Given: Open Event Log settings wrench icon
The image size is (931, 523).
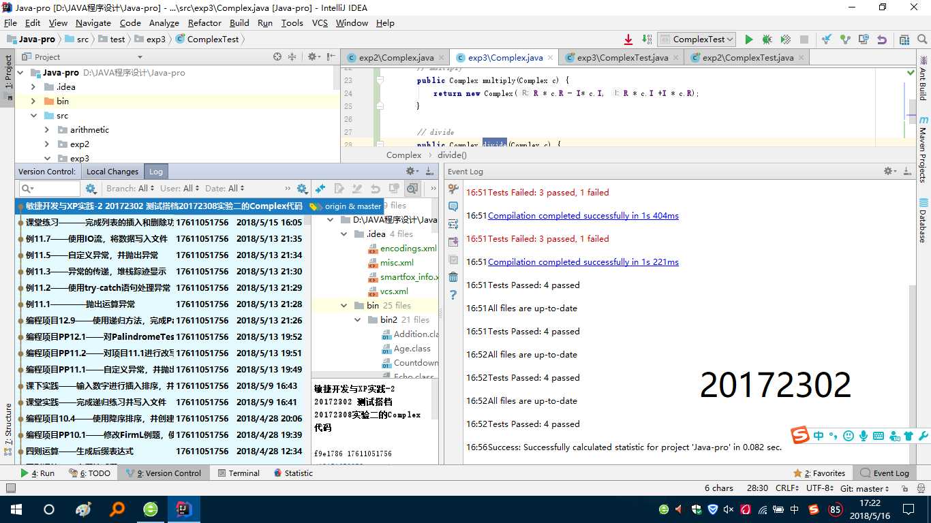Looking at the screenshot, I should 453,189.
